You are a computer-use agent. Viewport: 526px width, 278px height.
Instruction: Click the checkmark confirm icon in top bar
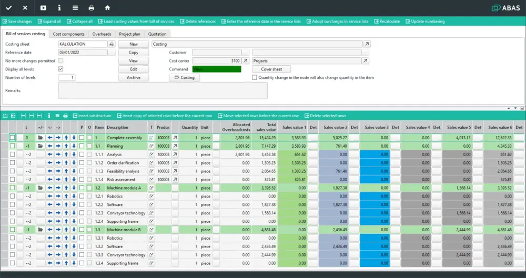[x=9, y=8]
